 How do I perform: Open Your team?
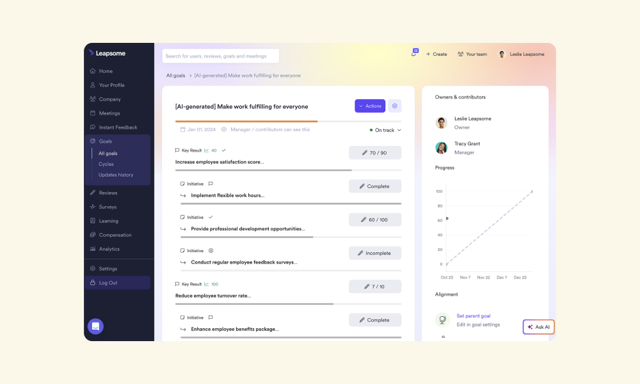(x=472, y=54)
